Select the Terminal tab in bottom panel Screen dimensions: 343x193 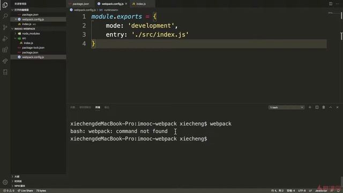coord(98,107)
